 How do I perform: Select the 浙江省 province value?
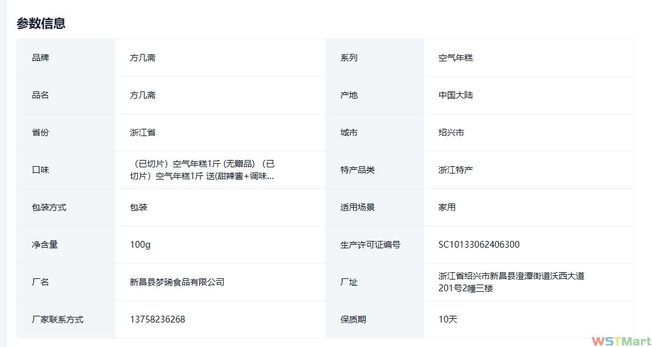143,132
